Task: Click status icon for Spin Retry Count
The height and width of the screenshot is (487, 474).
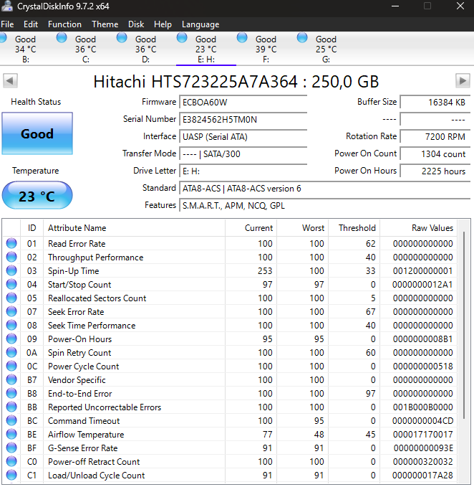Action: tap(11, 352)
